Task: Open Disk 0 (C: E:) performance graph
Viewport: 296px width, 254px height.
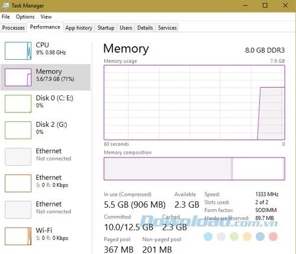Action: [x=18, y=104]
